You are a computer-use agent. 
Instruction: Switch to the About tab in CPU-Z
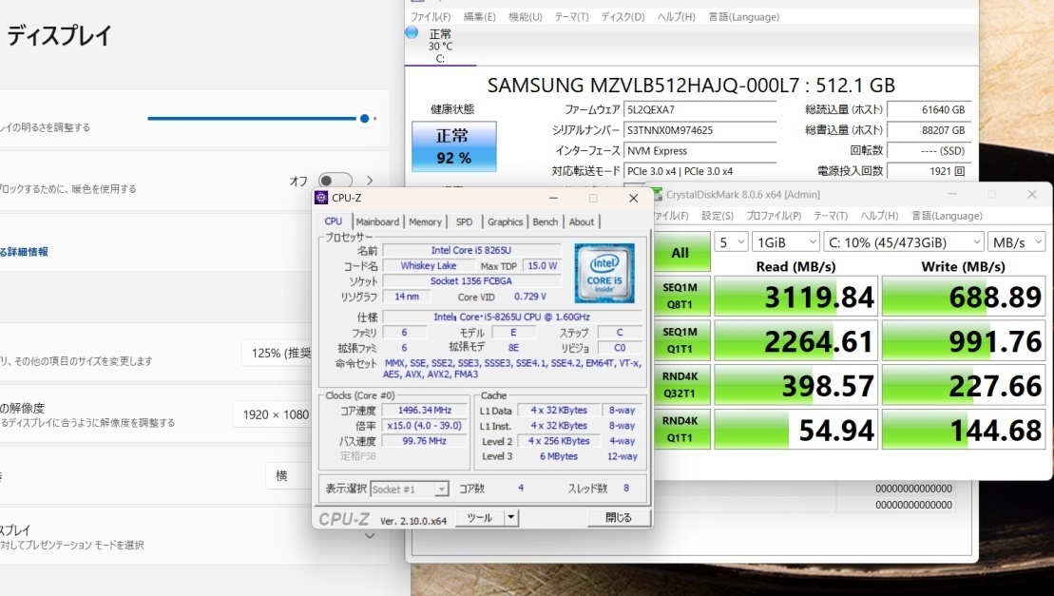[x=582, y=221]
